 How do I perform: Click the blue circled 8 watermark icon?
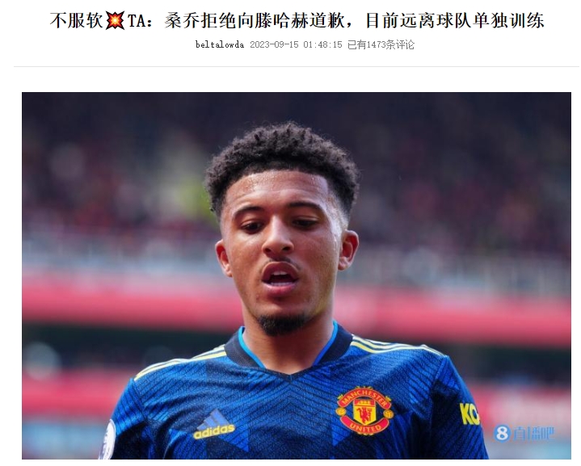point(502,433)
